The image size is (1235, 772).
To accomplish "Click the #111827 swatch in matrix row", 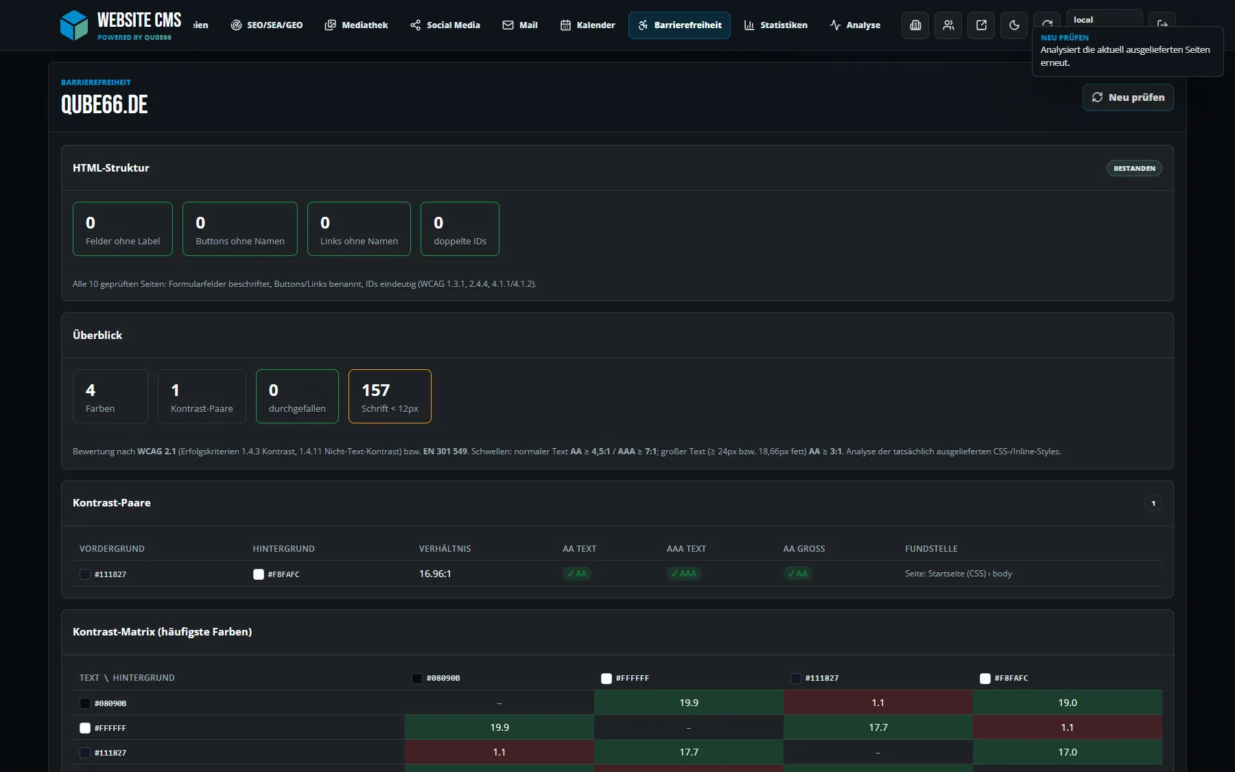I will [x=85, y=753].
